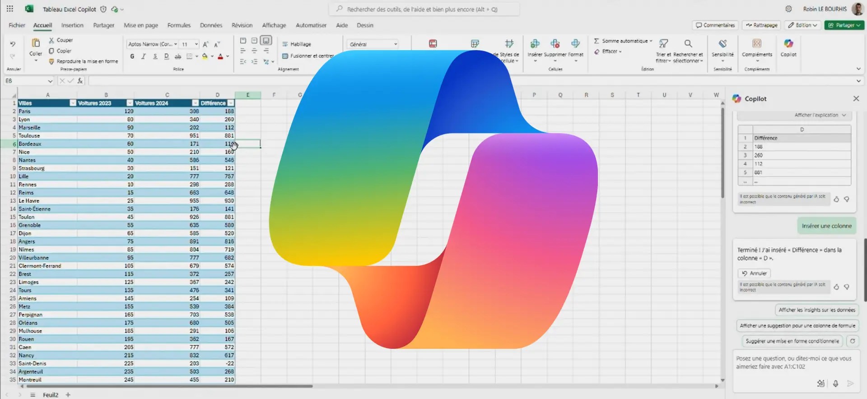Toggle left text alignment
The height and width of the screenshot is (399, 867).
click(243, 51)
